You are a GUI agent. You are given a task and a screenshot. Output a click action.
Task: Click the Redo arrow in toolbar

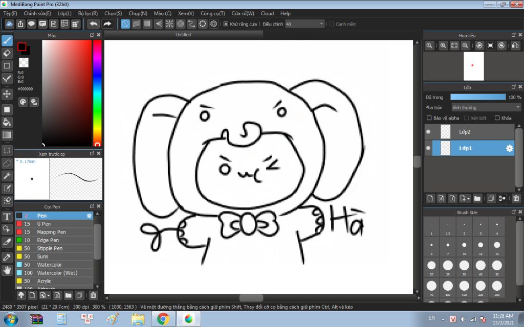coord(107,24)
